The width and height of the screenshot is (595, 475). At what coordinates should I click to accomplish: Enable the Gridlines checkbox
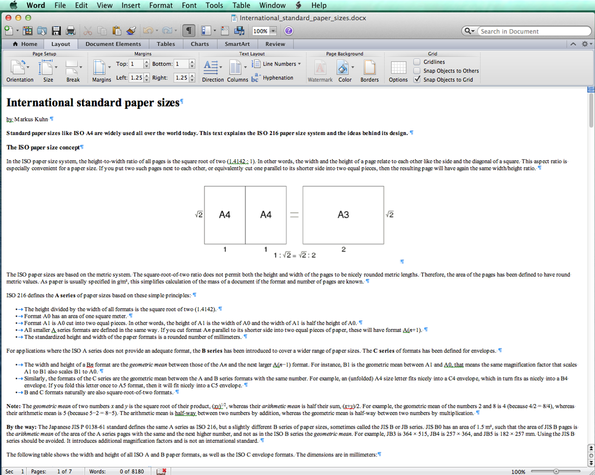point(417,62)
